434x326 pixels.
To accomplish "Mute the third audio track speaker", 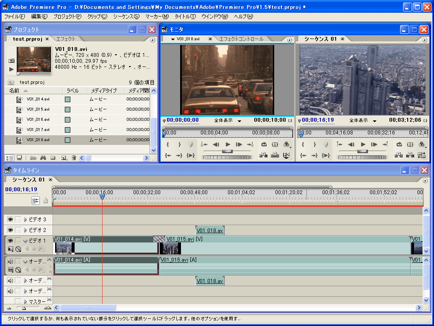I will click(10, 291).
